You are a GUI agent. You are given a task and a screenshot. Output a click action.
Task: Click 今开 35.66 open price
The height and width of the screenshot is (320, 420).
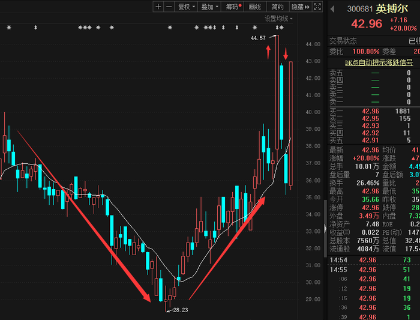click(x=370, y=199)
